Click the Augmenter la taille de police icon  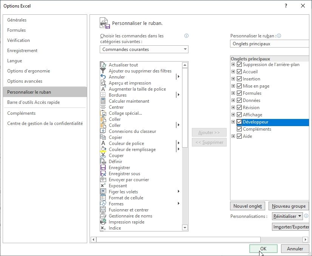click(x=103, y=89)
